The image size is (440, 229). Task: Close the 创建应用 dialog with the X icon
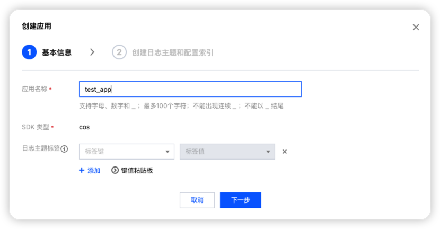[416, 27]
